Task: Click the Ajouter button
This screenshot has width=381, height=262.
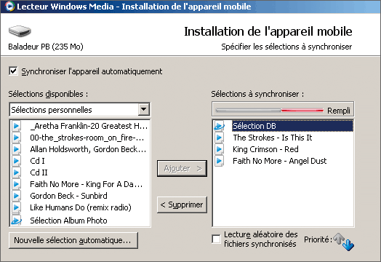Action: coord(182,168)
